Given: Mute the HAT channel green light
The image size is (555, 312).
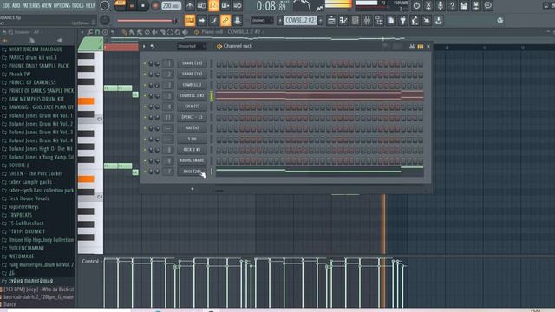Looking at the screenshot, I should tap(145, 128).
